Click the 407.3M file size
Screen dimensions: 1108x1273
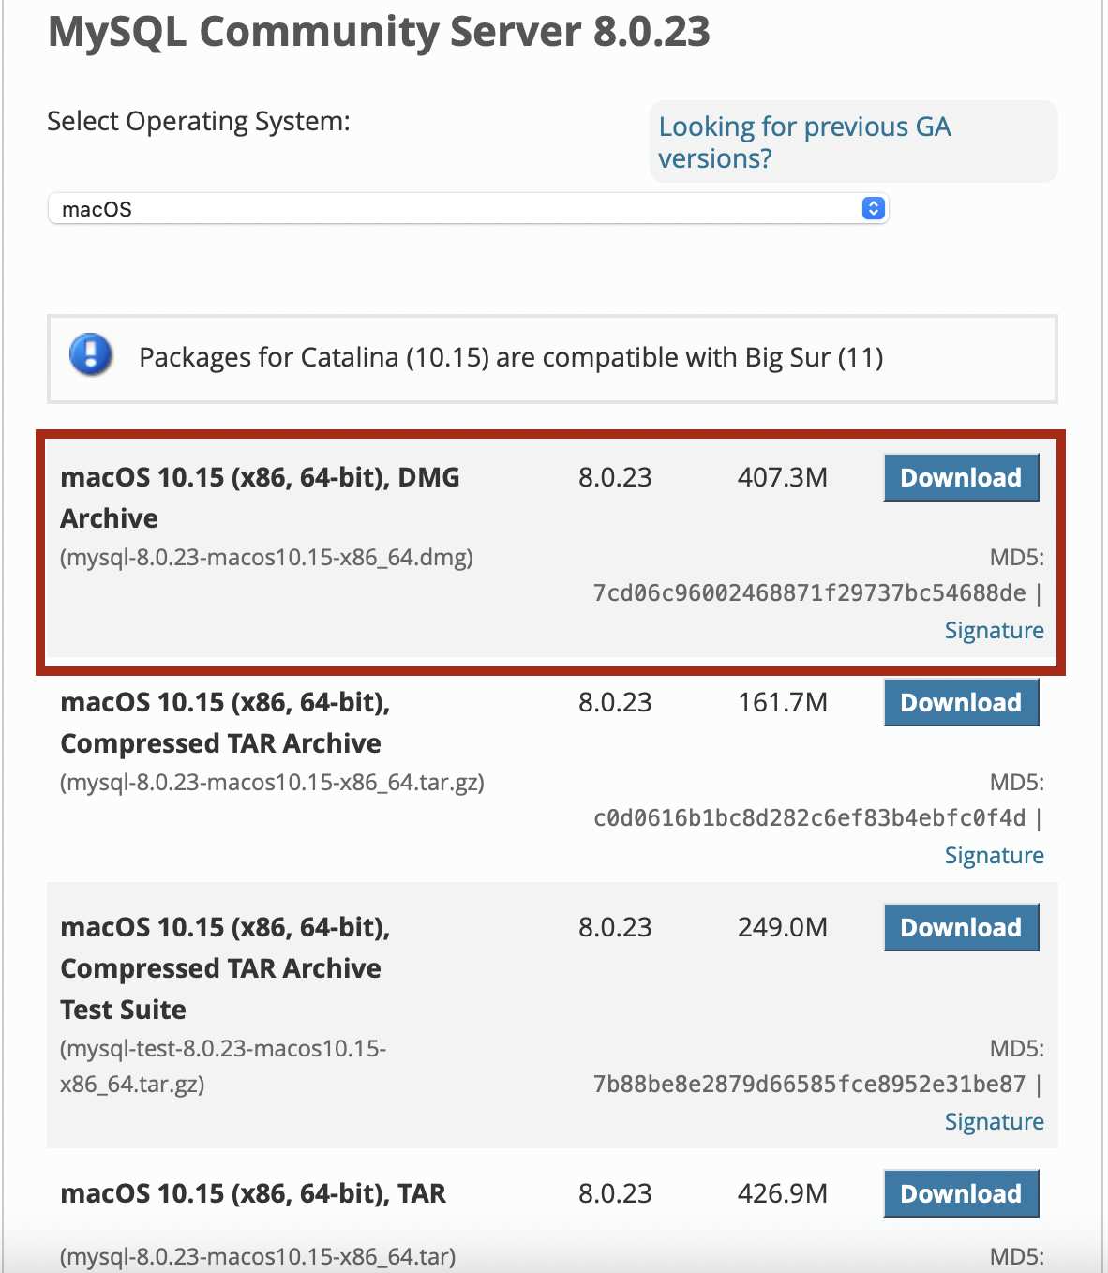(x=783, y=477)
